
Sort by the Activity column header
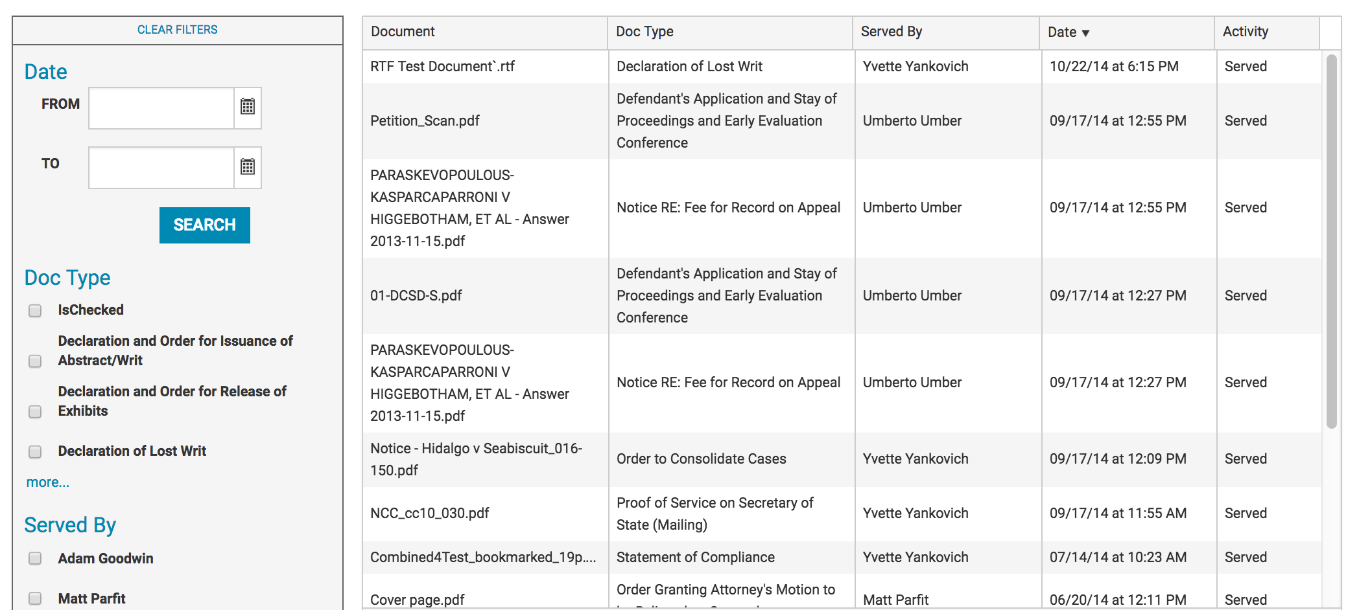(x=1245, y=32)
